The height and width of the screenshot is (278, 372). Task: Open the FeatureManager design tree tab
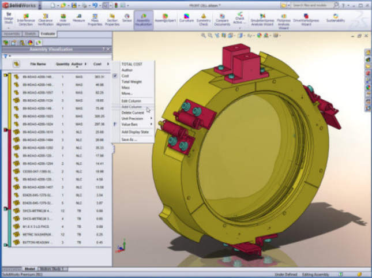pos(6,43)
